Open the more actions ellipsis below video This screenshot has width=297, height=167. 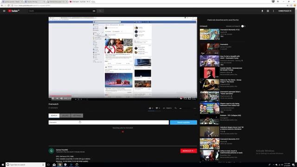click(x=195, y=108)
